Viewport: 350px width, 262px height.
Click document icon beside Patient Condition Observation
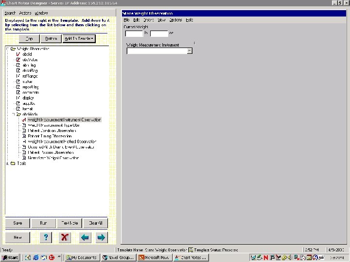tap(24, 131)
